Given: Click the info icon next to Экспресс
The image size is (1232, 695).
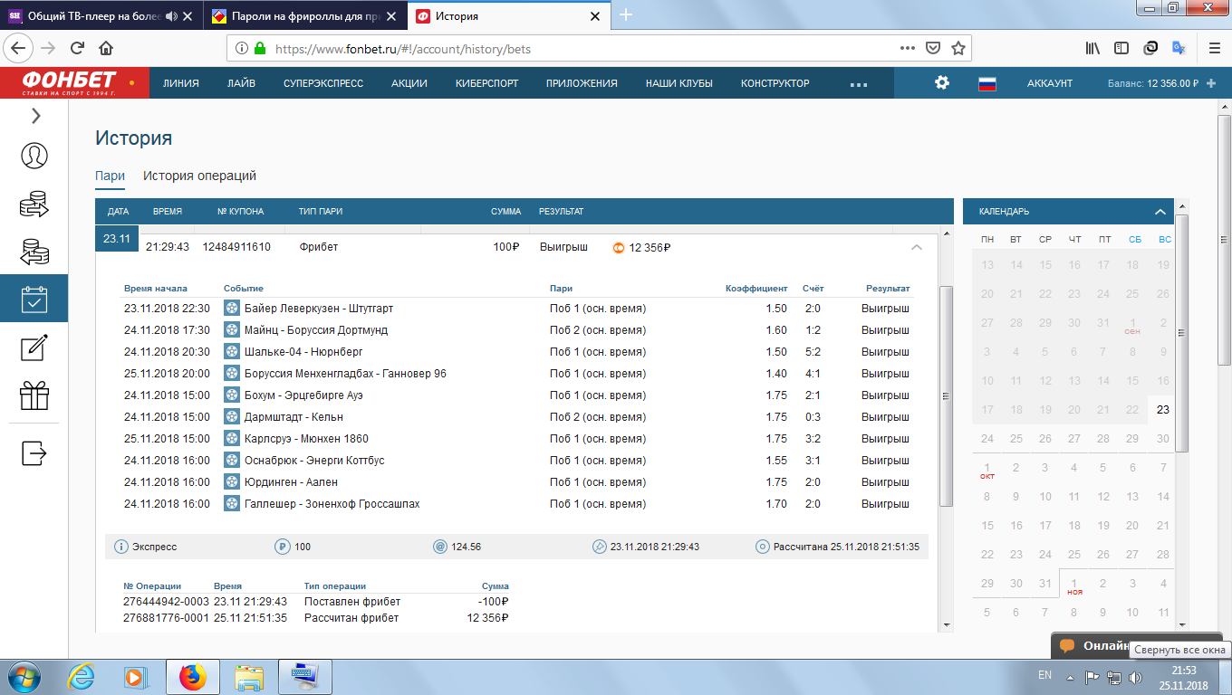Looking at the screenshot, I should [x=121, y=547].
